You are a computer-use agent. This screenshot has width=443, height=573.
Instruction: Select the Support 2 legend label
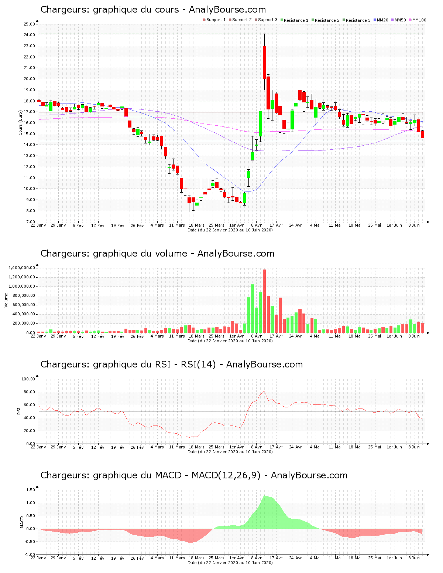pos(242,20)
